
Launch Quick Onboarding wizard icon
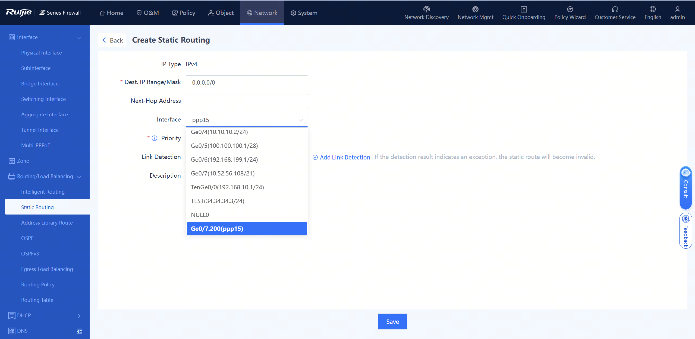(x=524, y=9)
